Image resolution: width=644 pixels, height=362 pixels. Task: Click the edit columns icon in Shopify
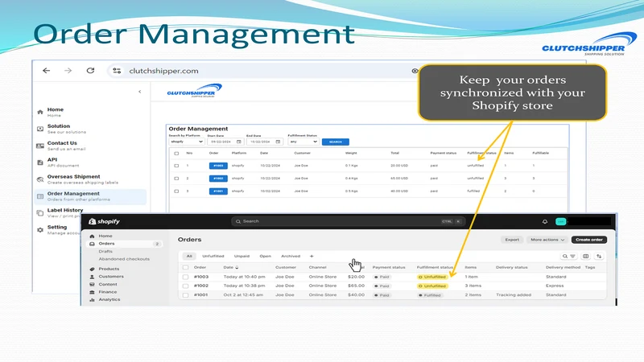(x=586, y=256)
